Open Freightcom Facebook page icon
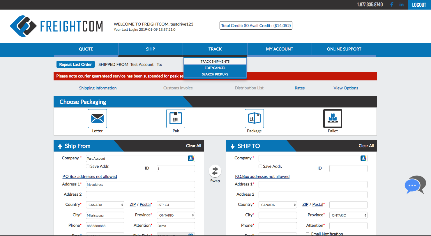 click(x=392, y=5)
